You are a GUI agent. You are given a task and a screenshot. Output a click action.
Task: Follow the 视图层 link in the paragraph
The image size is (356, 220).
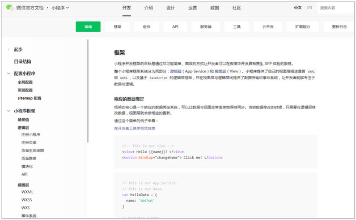tap(220, 71)
